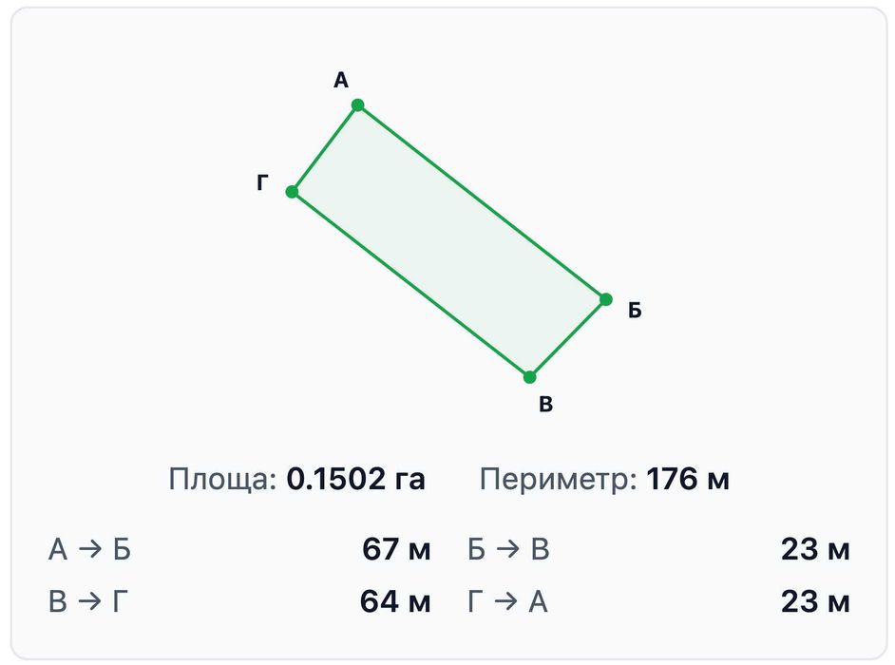The width and height of the screenshot is (895, 665).
Task: Click the 64 м length value
Action: coord(395,601)
